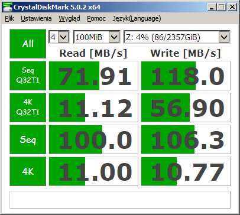Run all benchmarks with All button
This screenshot has height=215, width=240.
click(x=28, y=44)
